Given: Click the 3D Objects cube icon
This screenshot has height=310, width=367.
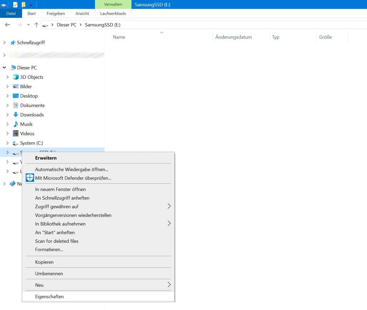Looking at the screenshot, I should (16, 77).
